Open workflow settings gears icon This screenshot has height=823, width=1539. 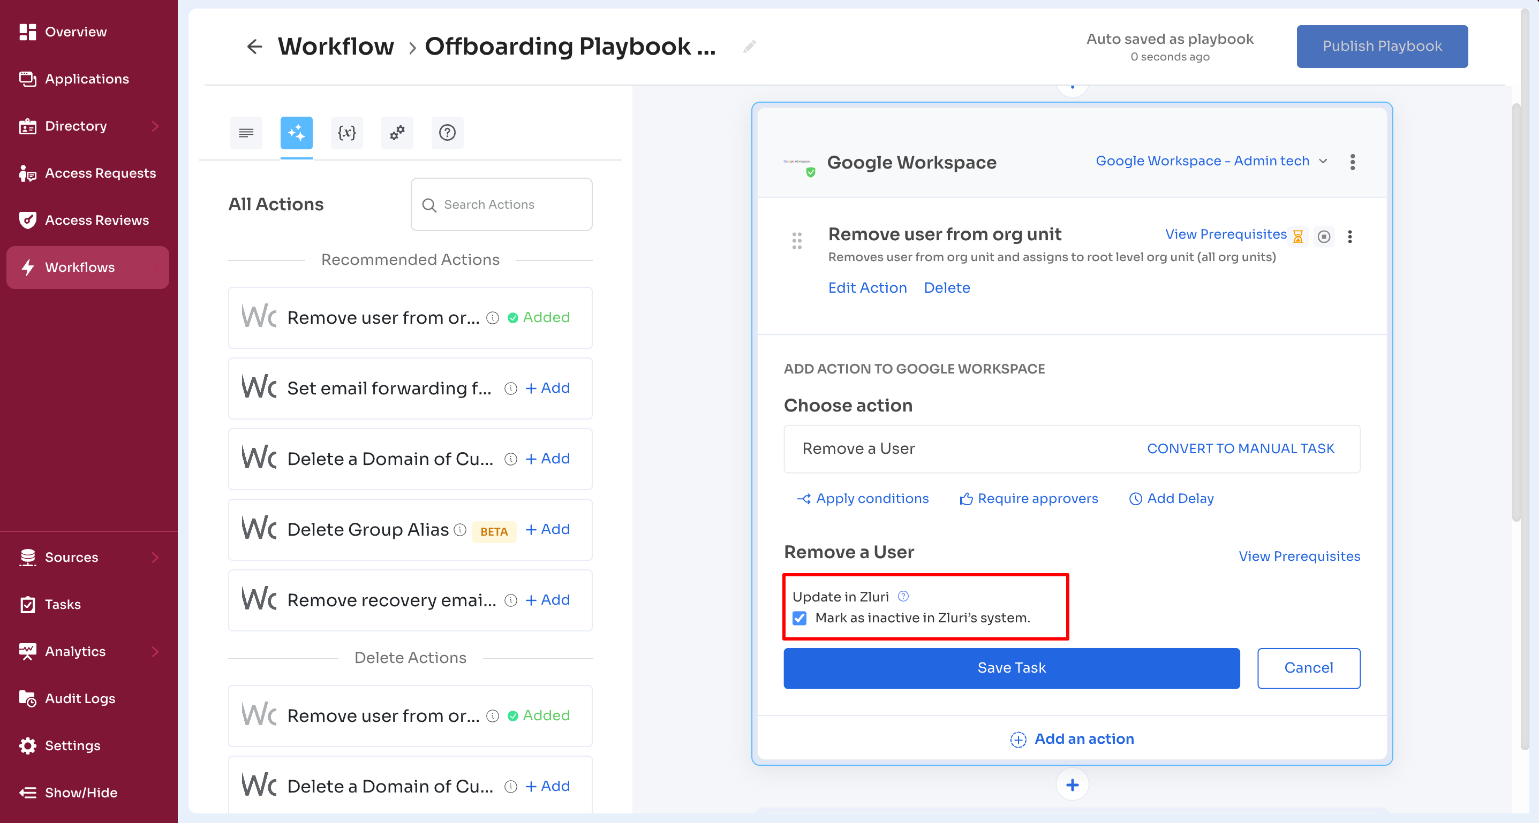(397, 133)
